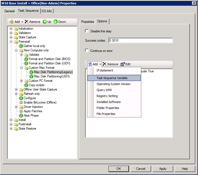Click the Copy scripts checkmark icon

(x=26, y=85)
